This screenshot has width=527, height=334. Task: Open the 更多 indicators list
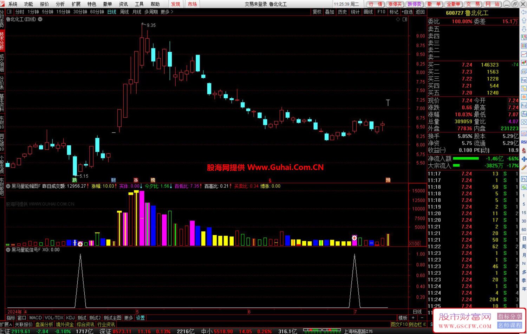(129, 318)
